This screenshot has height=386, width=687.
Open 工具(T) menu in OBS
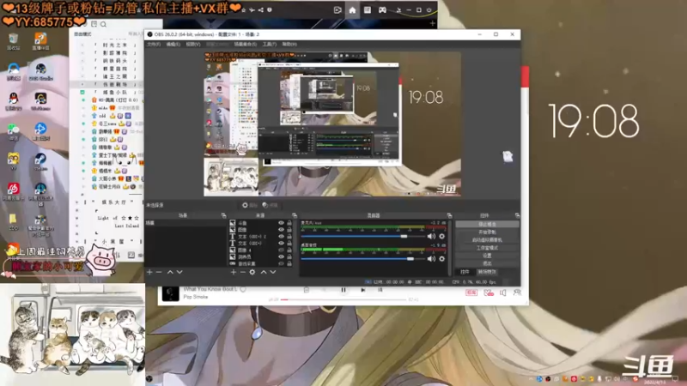(x=270, y=45)
